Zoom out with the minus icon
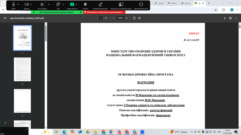The width and height of the screenshot is (241, 135). tap(113, 18)
